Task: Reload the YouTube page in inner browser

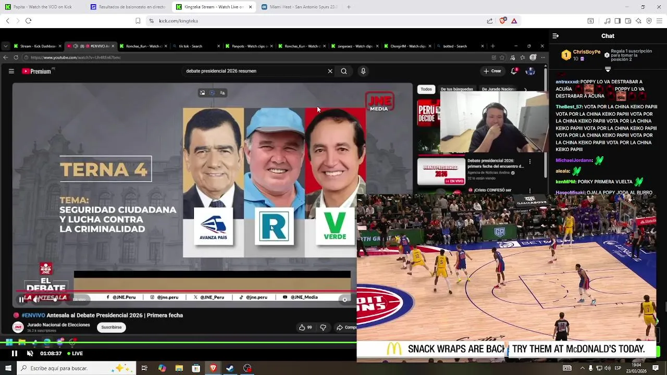Action: 16,57
